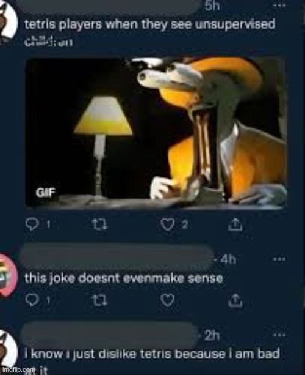This screenshot has height=375, width=305.
Task: Retweet the tetris players GIF tweet
Action: click(x=100, y=225)
